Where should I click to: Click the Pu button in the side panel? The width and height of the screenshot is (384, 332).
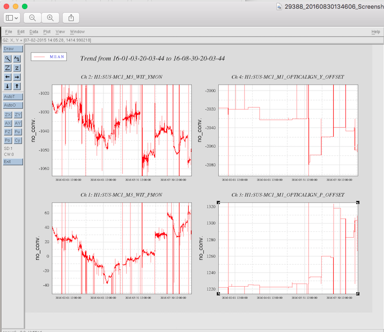pos(18,132)
